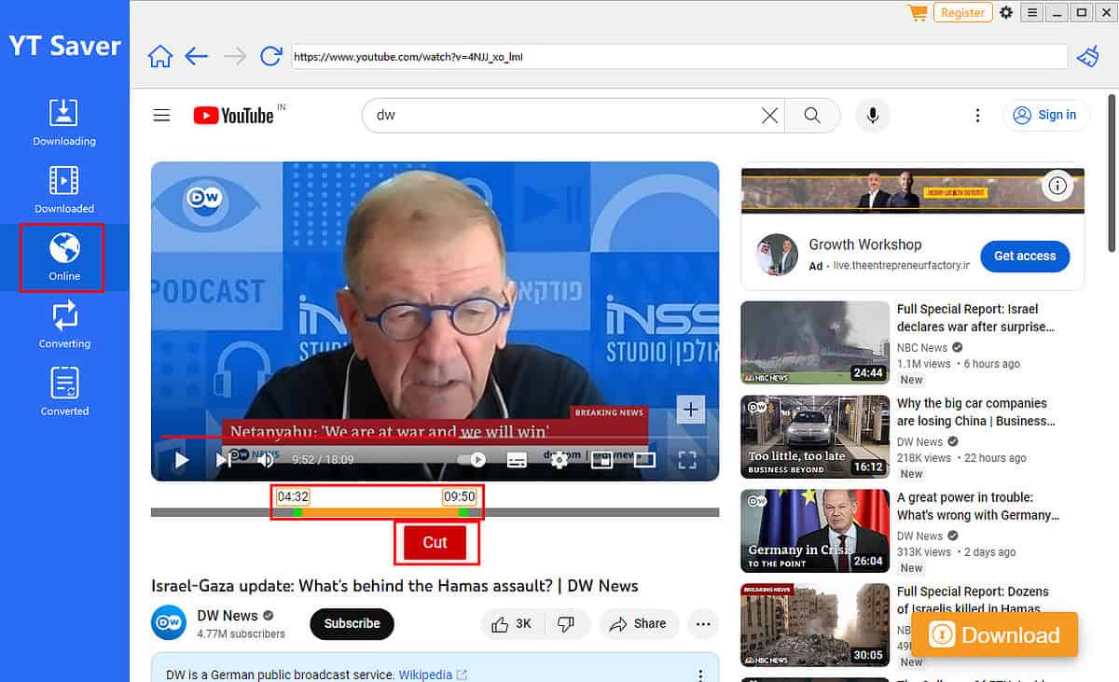View the Converted files list
Image resolution: width=1119 pixels, height=682 pixels.
click(63, 392)
